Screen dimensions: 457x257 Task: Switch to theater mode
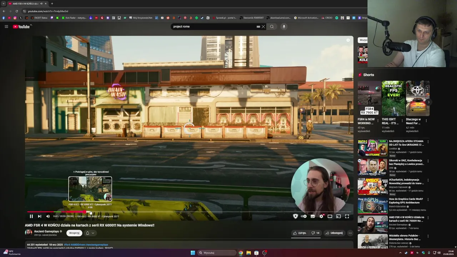330,216
